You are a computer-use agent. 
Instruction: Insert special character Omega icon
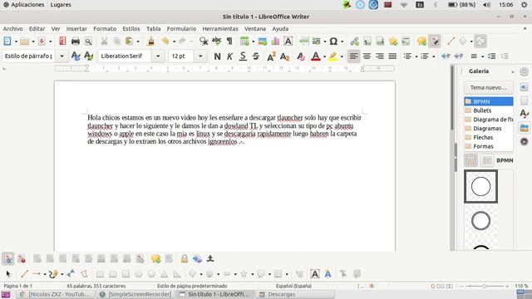[x=333, y=42]
